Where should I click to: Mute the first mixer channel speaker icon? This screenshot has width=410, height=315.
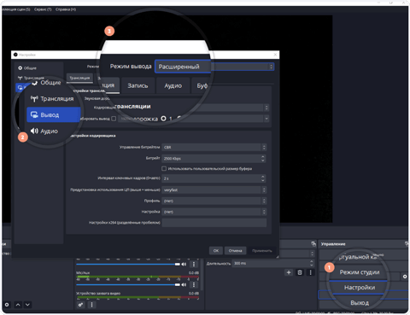point(184,264)
